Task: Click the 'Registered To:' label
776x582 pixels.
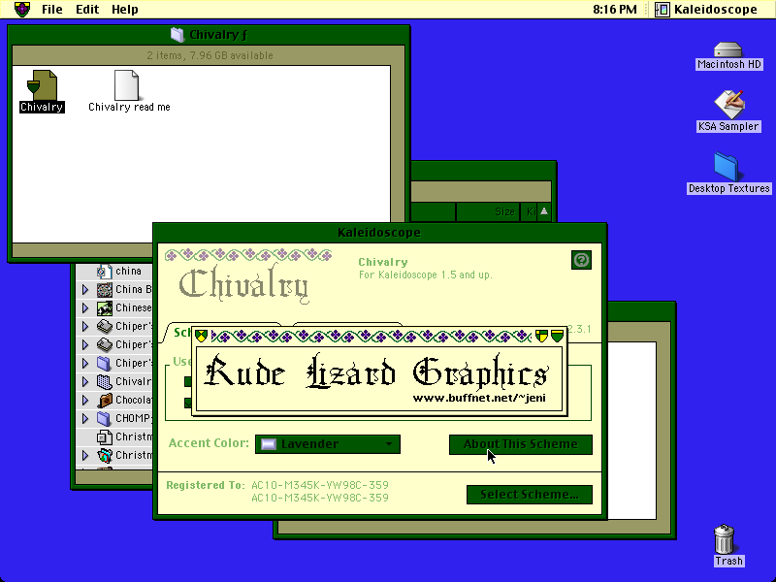Action: 206,485
